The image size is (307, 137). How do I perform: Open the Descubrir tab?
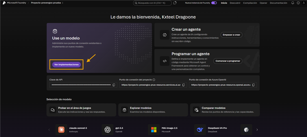(x=235, y=3)
